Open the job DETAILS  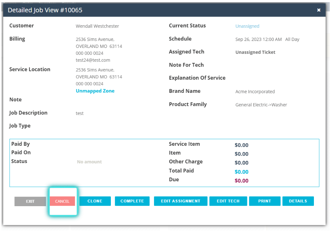click(x=298, y=201)
